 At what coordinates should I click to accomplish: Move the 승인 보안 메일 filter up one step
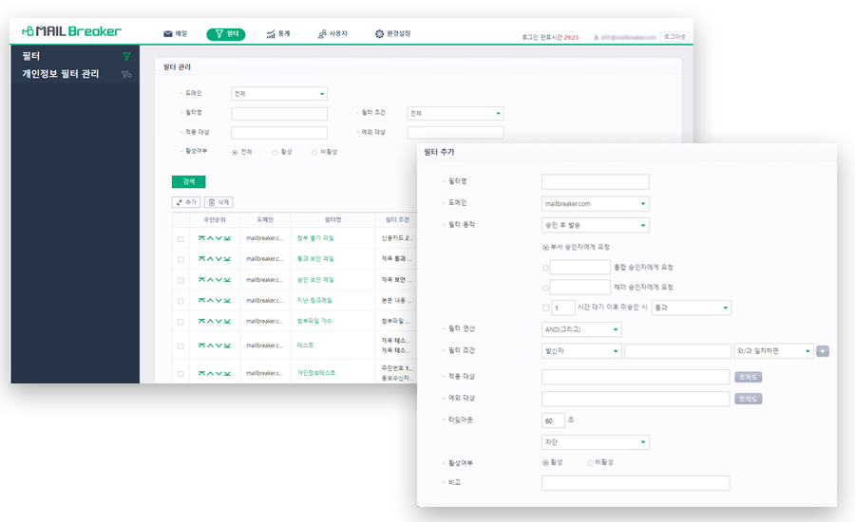pos(210,280)
